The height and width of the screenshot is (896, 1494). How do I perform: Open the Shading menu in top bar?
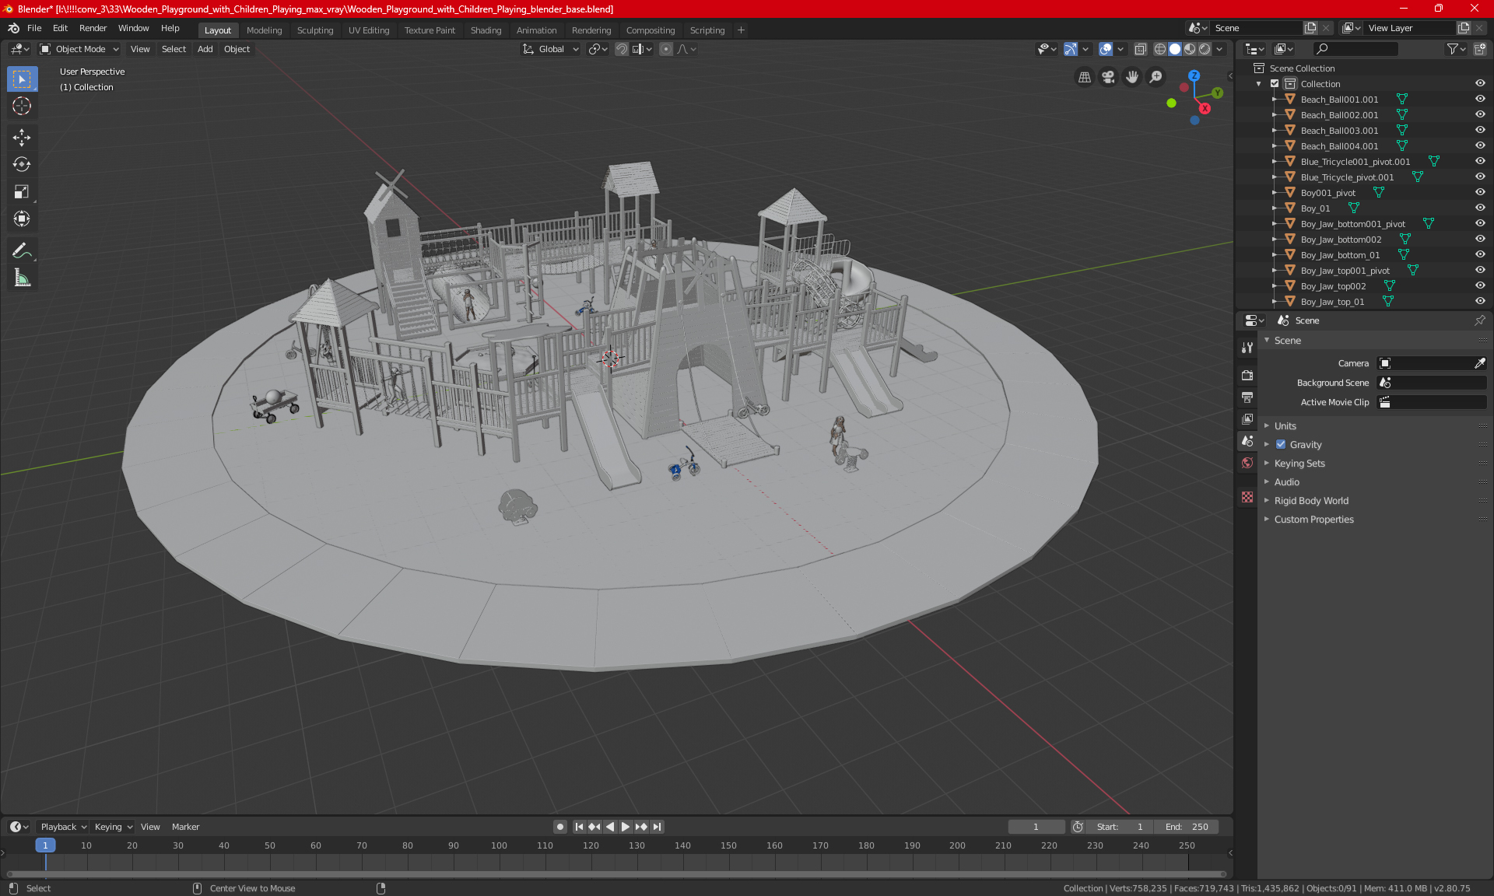pyautogui.click(x=486, y=30)
